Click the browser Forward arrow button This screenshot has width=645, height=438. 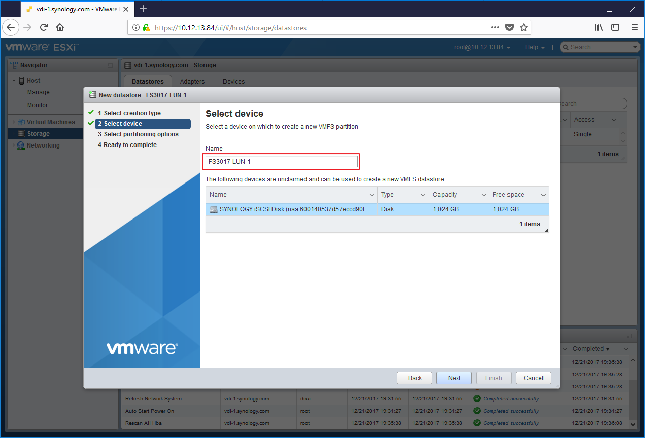tap(27, 27)
